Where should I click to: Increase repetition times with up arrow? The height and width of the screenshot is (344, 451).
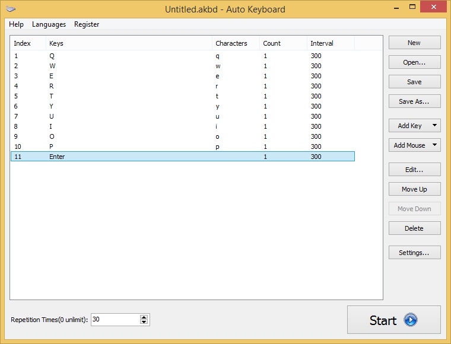[144, 317]
